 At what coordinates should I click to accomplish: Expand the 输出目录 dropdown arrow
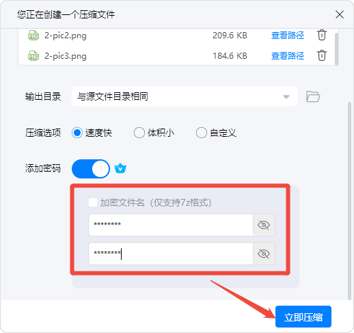click(x=286, y=97)
